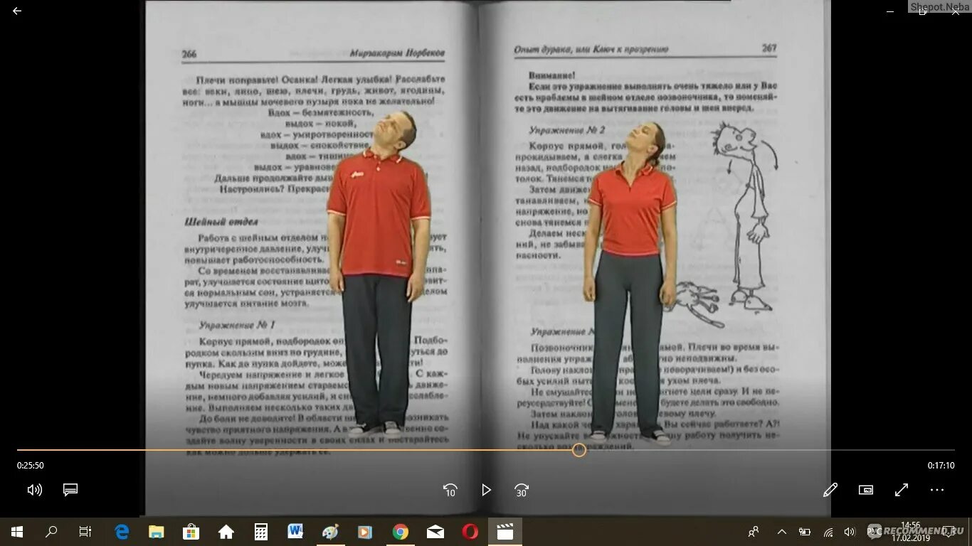The width and height of the screenshot is (972, 546).
Task: Launch Opera browser from taskbar
Action: click(x=470, y=532)
